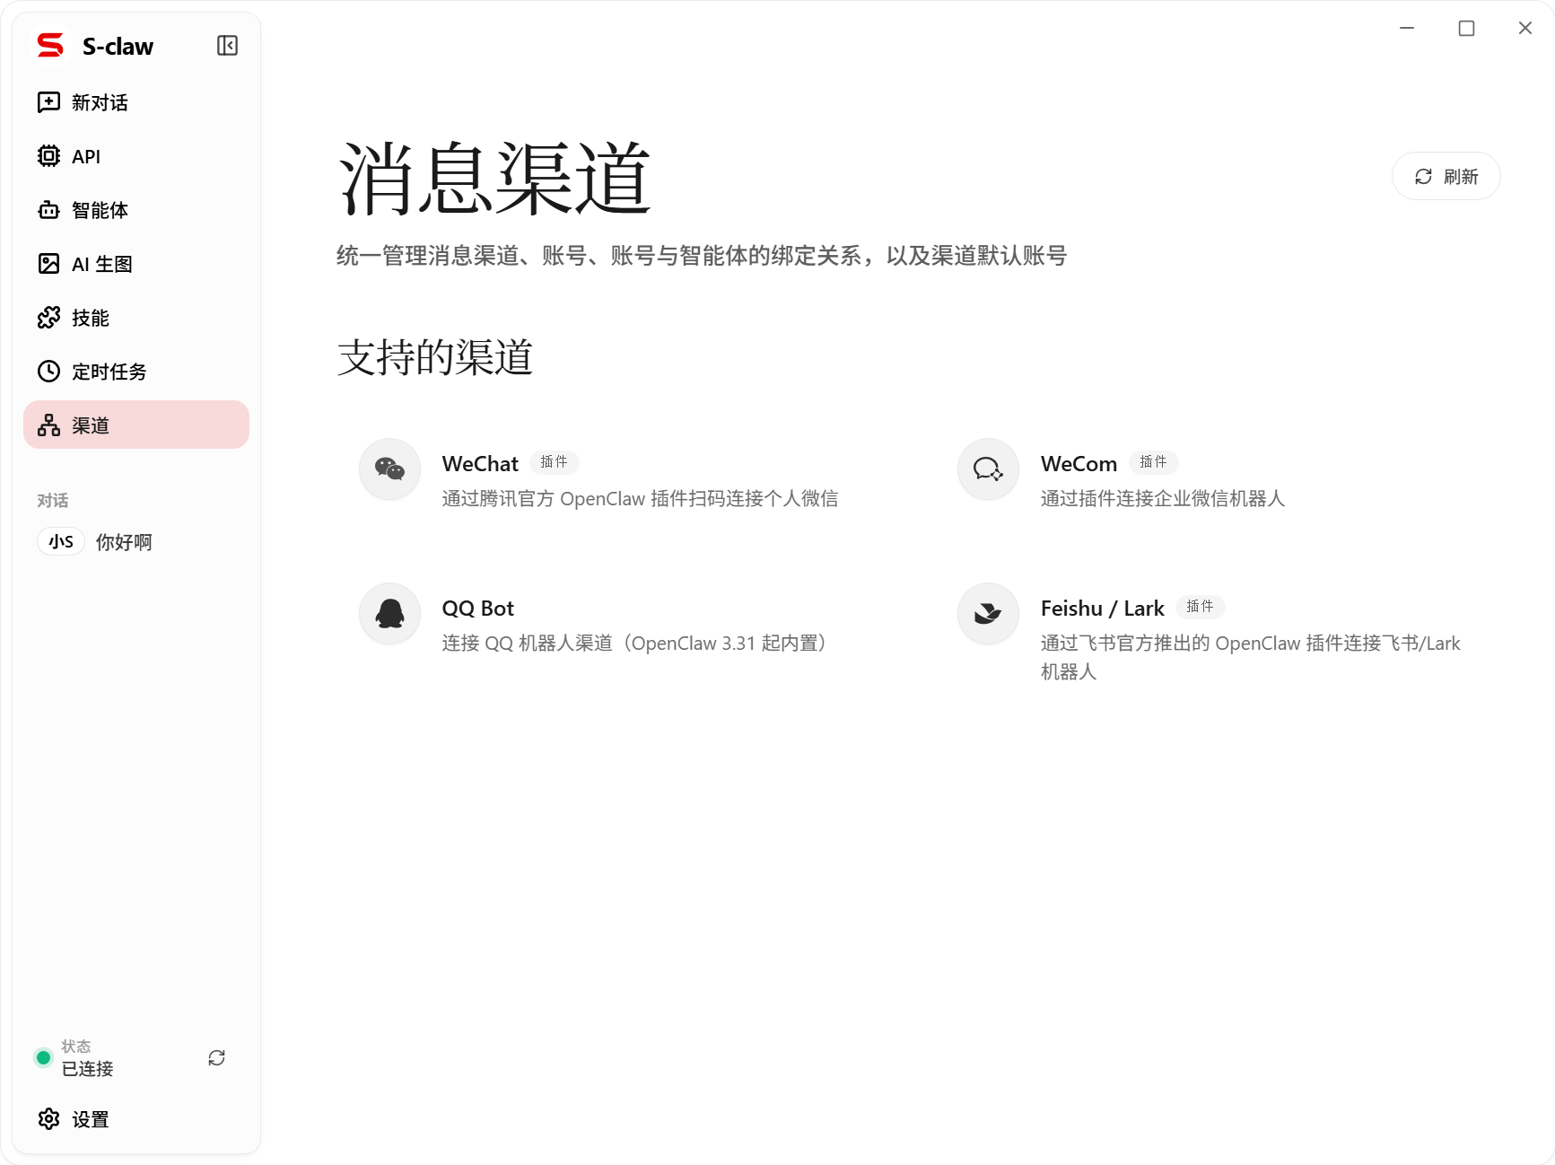The height and width of the screenshot is (1165, 1555).
Task: Click the picture icon beside AI 生图
Action: tap(48, 264)
